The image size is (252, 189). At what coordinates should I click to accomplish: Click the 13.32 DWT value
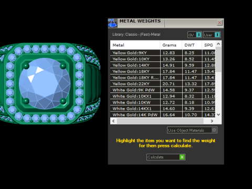[x=191, y=84]
